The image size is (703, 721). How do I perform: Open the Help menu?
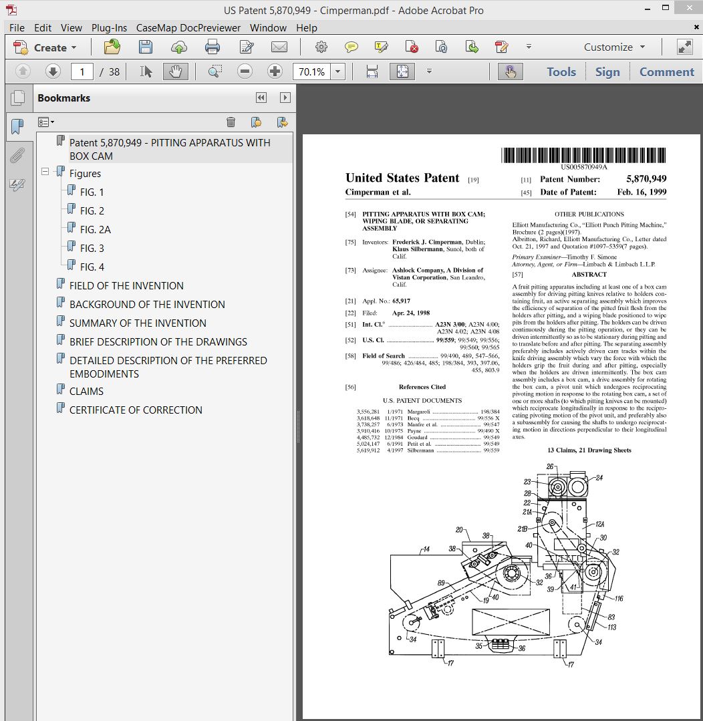click(306, 27)
